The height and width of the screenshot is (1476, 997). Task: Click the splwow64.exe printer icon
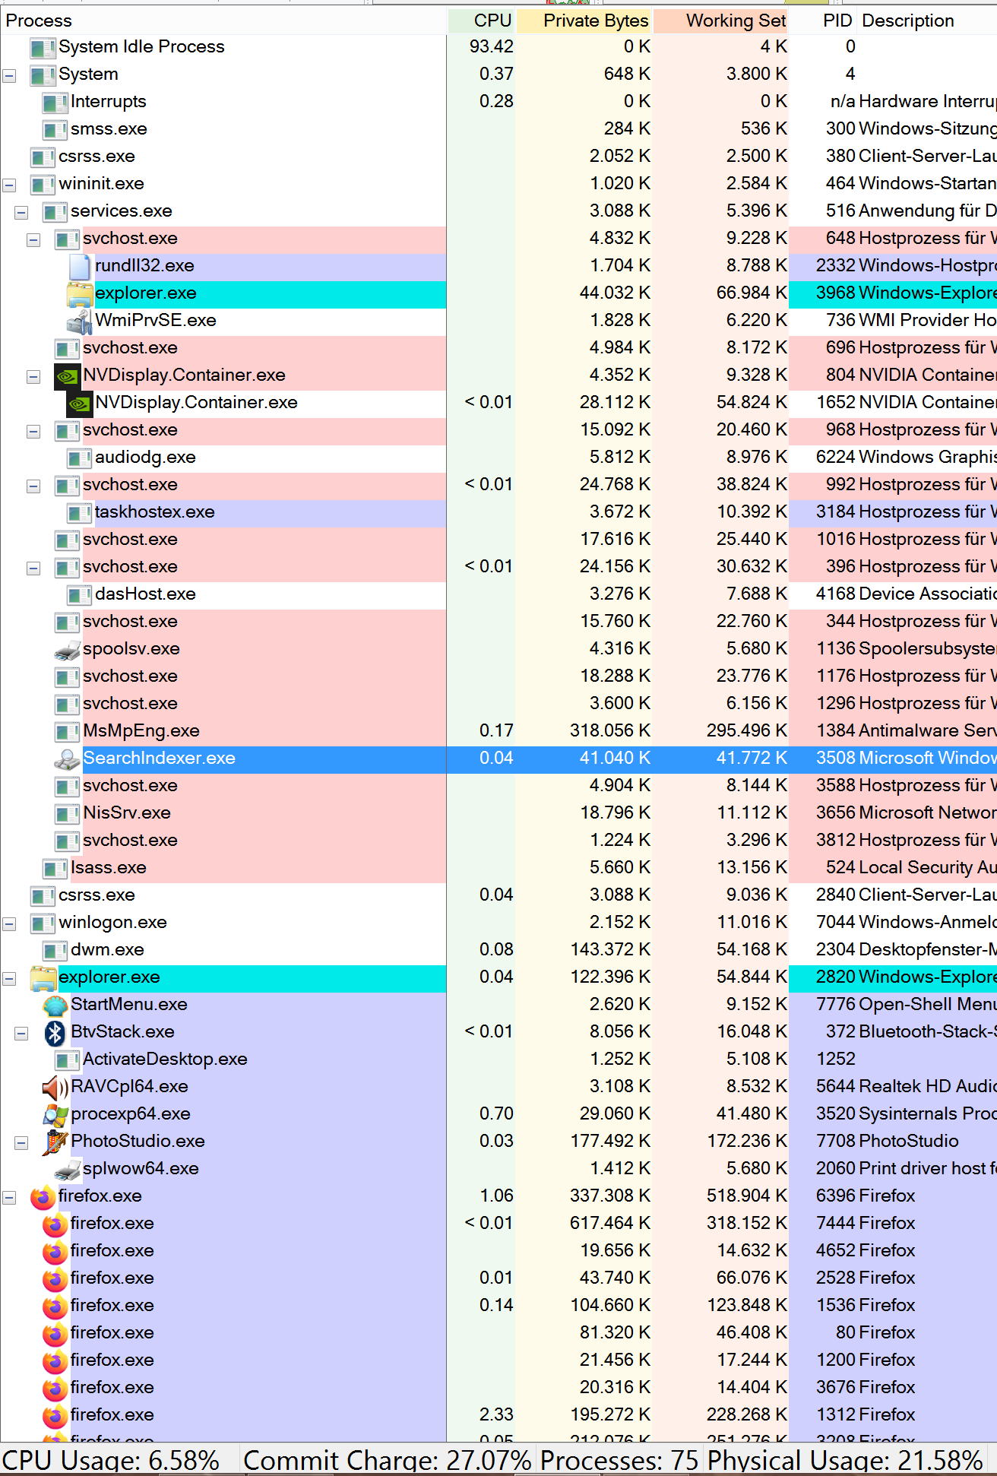[x=68, y=1169]
